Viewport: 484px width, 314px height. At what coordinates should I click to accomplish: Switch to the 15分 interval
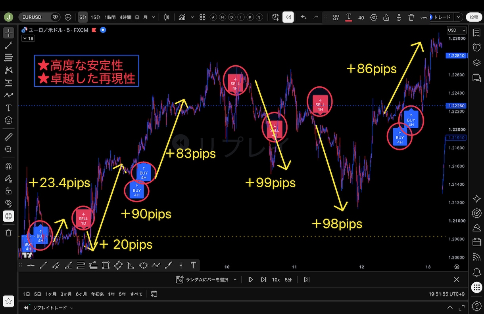click(95, 17)
